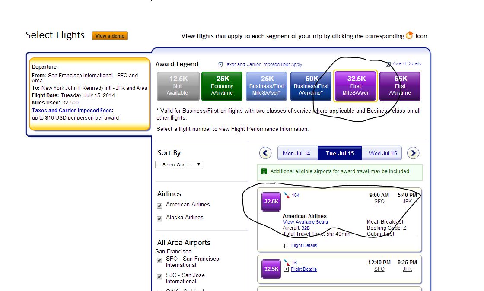Switch to Wed Jul 16 date tab

[382, 153]
